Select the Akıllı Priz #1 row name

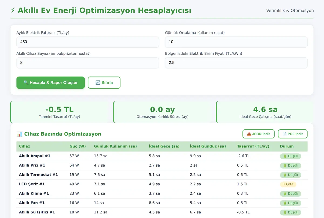coord(32,165)
